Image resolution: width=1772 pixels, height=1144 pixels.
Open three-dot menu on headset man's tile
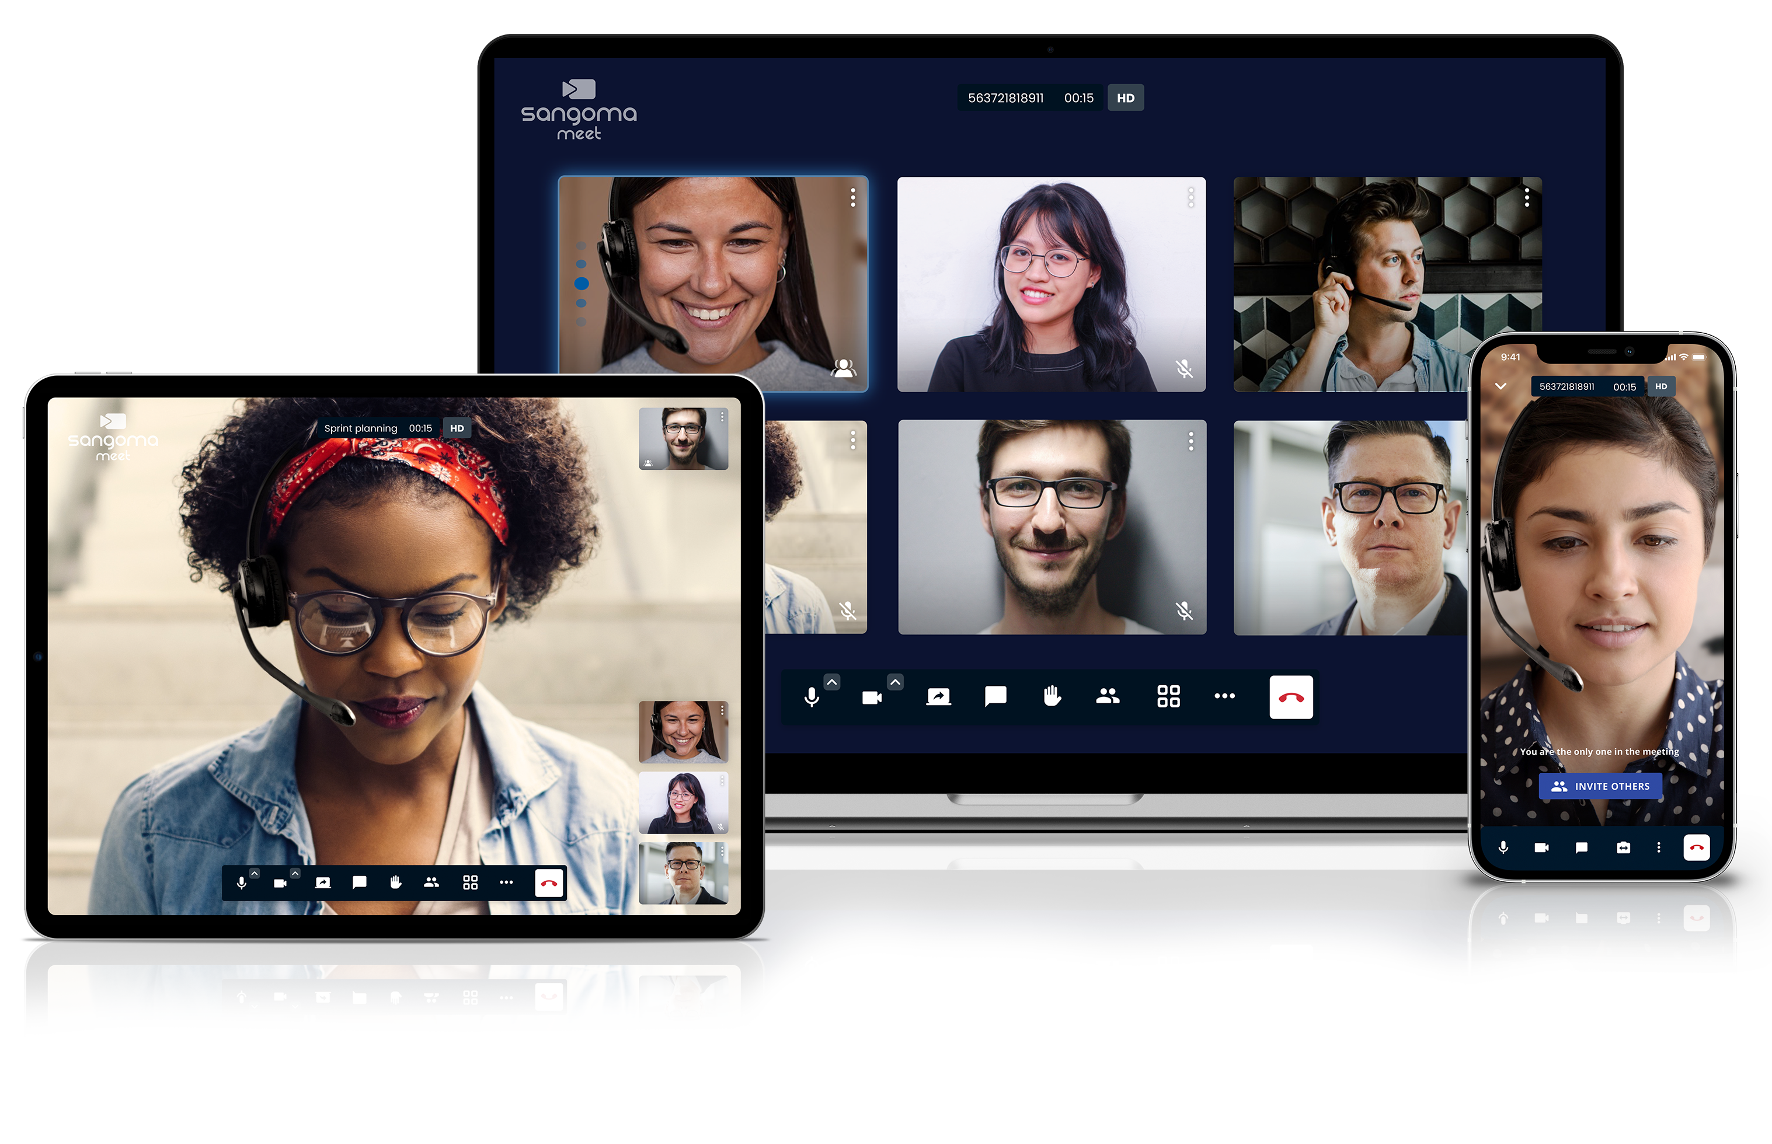pyautogui.click(x=1526, y=198)
